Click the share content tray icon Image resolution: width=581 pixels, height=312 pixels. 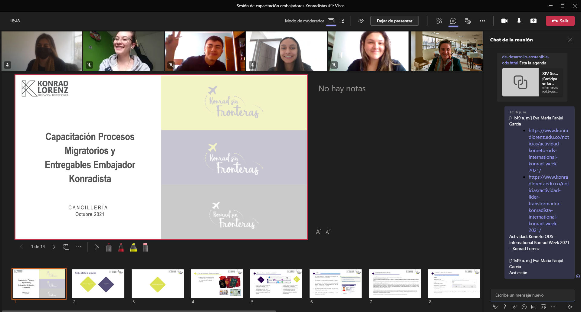click(x=533, y=21)
